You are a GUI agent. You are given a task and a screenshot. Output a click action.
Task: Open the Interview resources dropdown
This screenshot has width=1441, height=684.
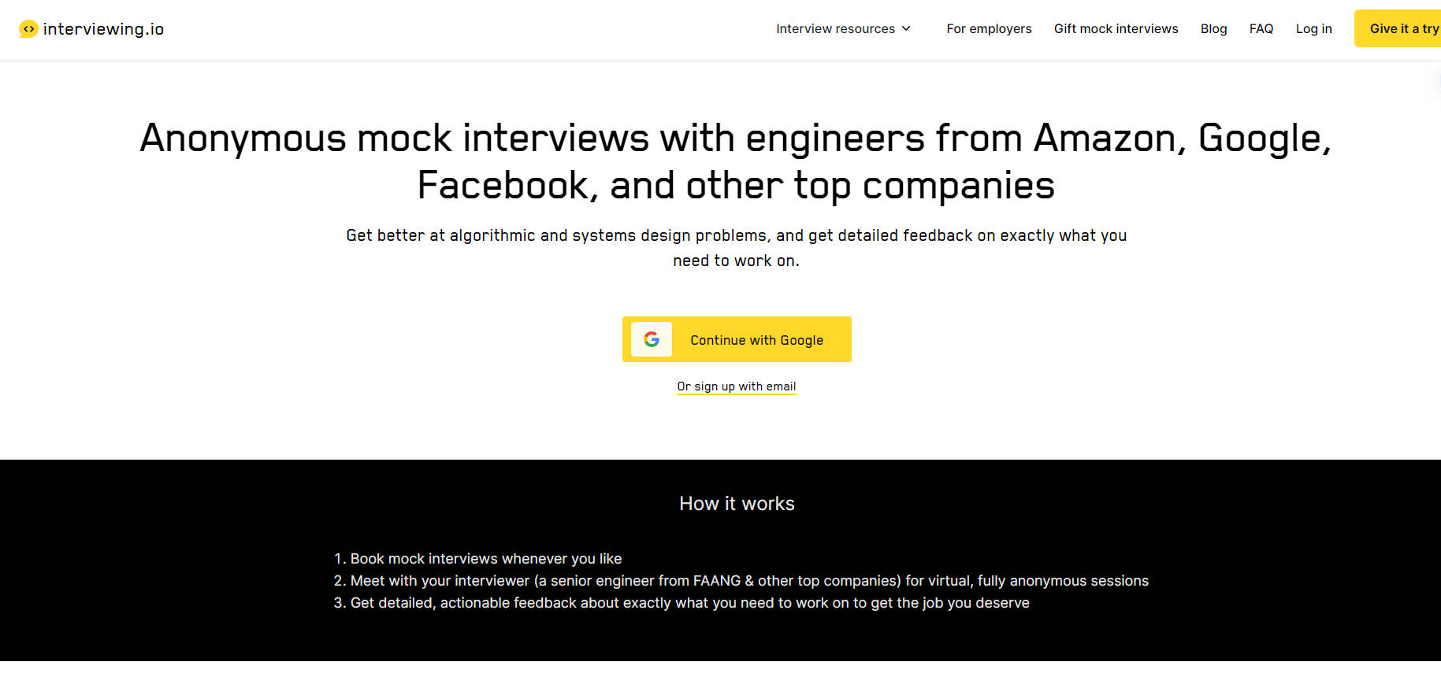click(835, 28)
